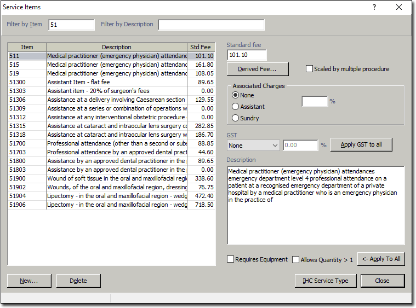
Task: Enable the Requires Equipment checkbox
Action: (x=231, y=259)
